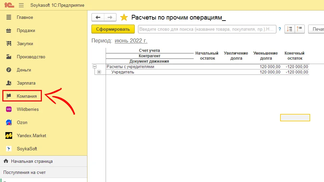Toggle the favorites star icon
The height and width of the screenshot is (182, 324).
pos(124,18)
